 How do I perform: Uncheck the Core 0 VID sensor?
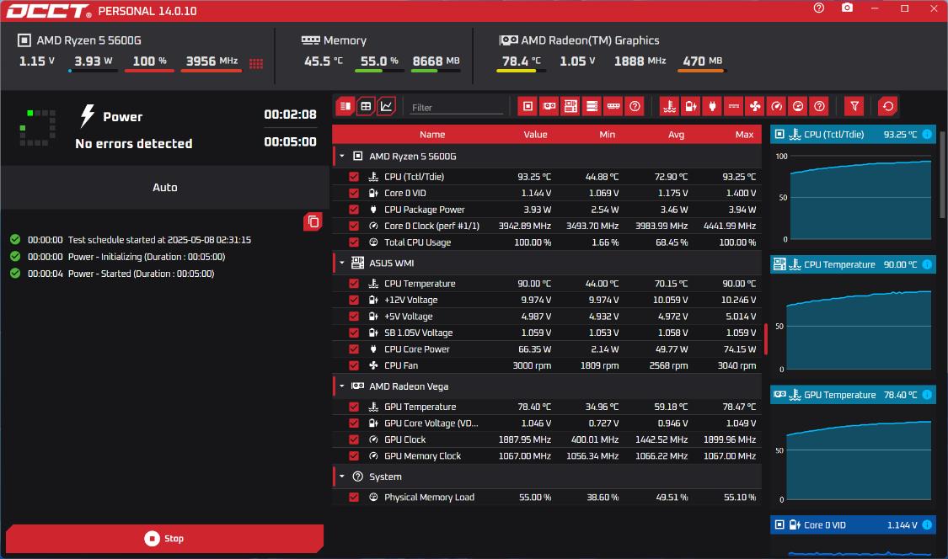point(354,193)
